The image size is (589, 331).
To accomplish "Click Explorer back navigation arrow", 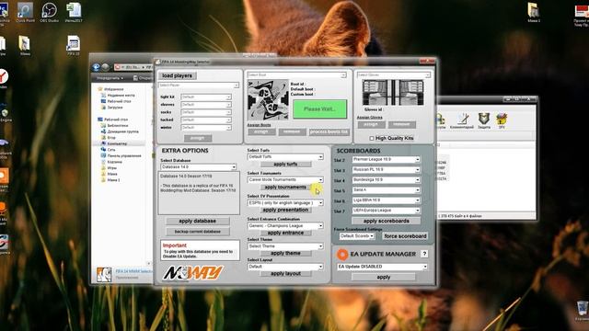I will coord(96,67).
